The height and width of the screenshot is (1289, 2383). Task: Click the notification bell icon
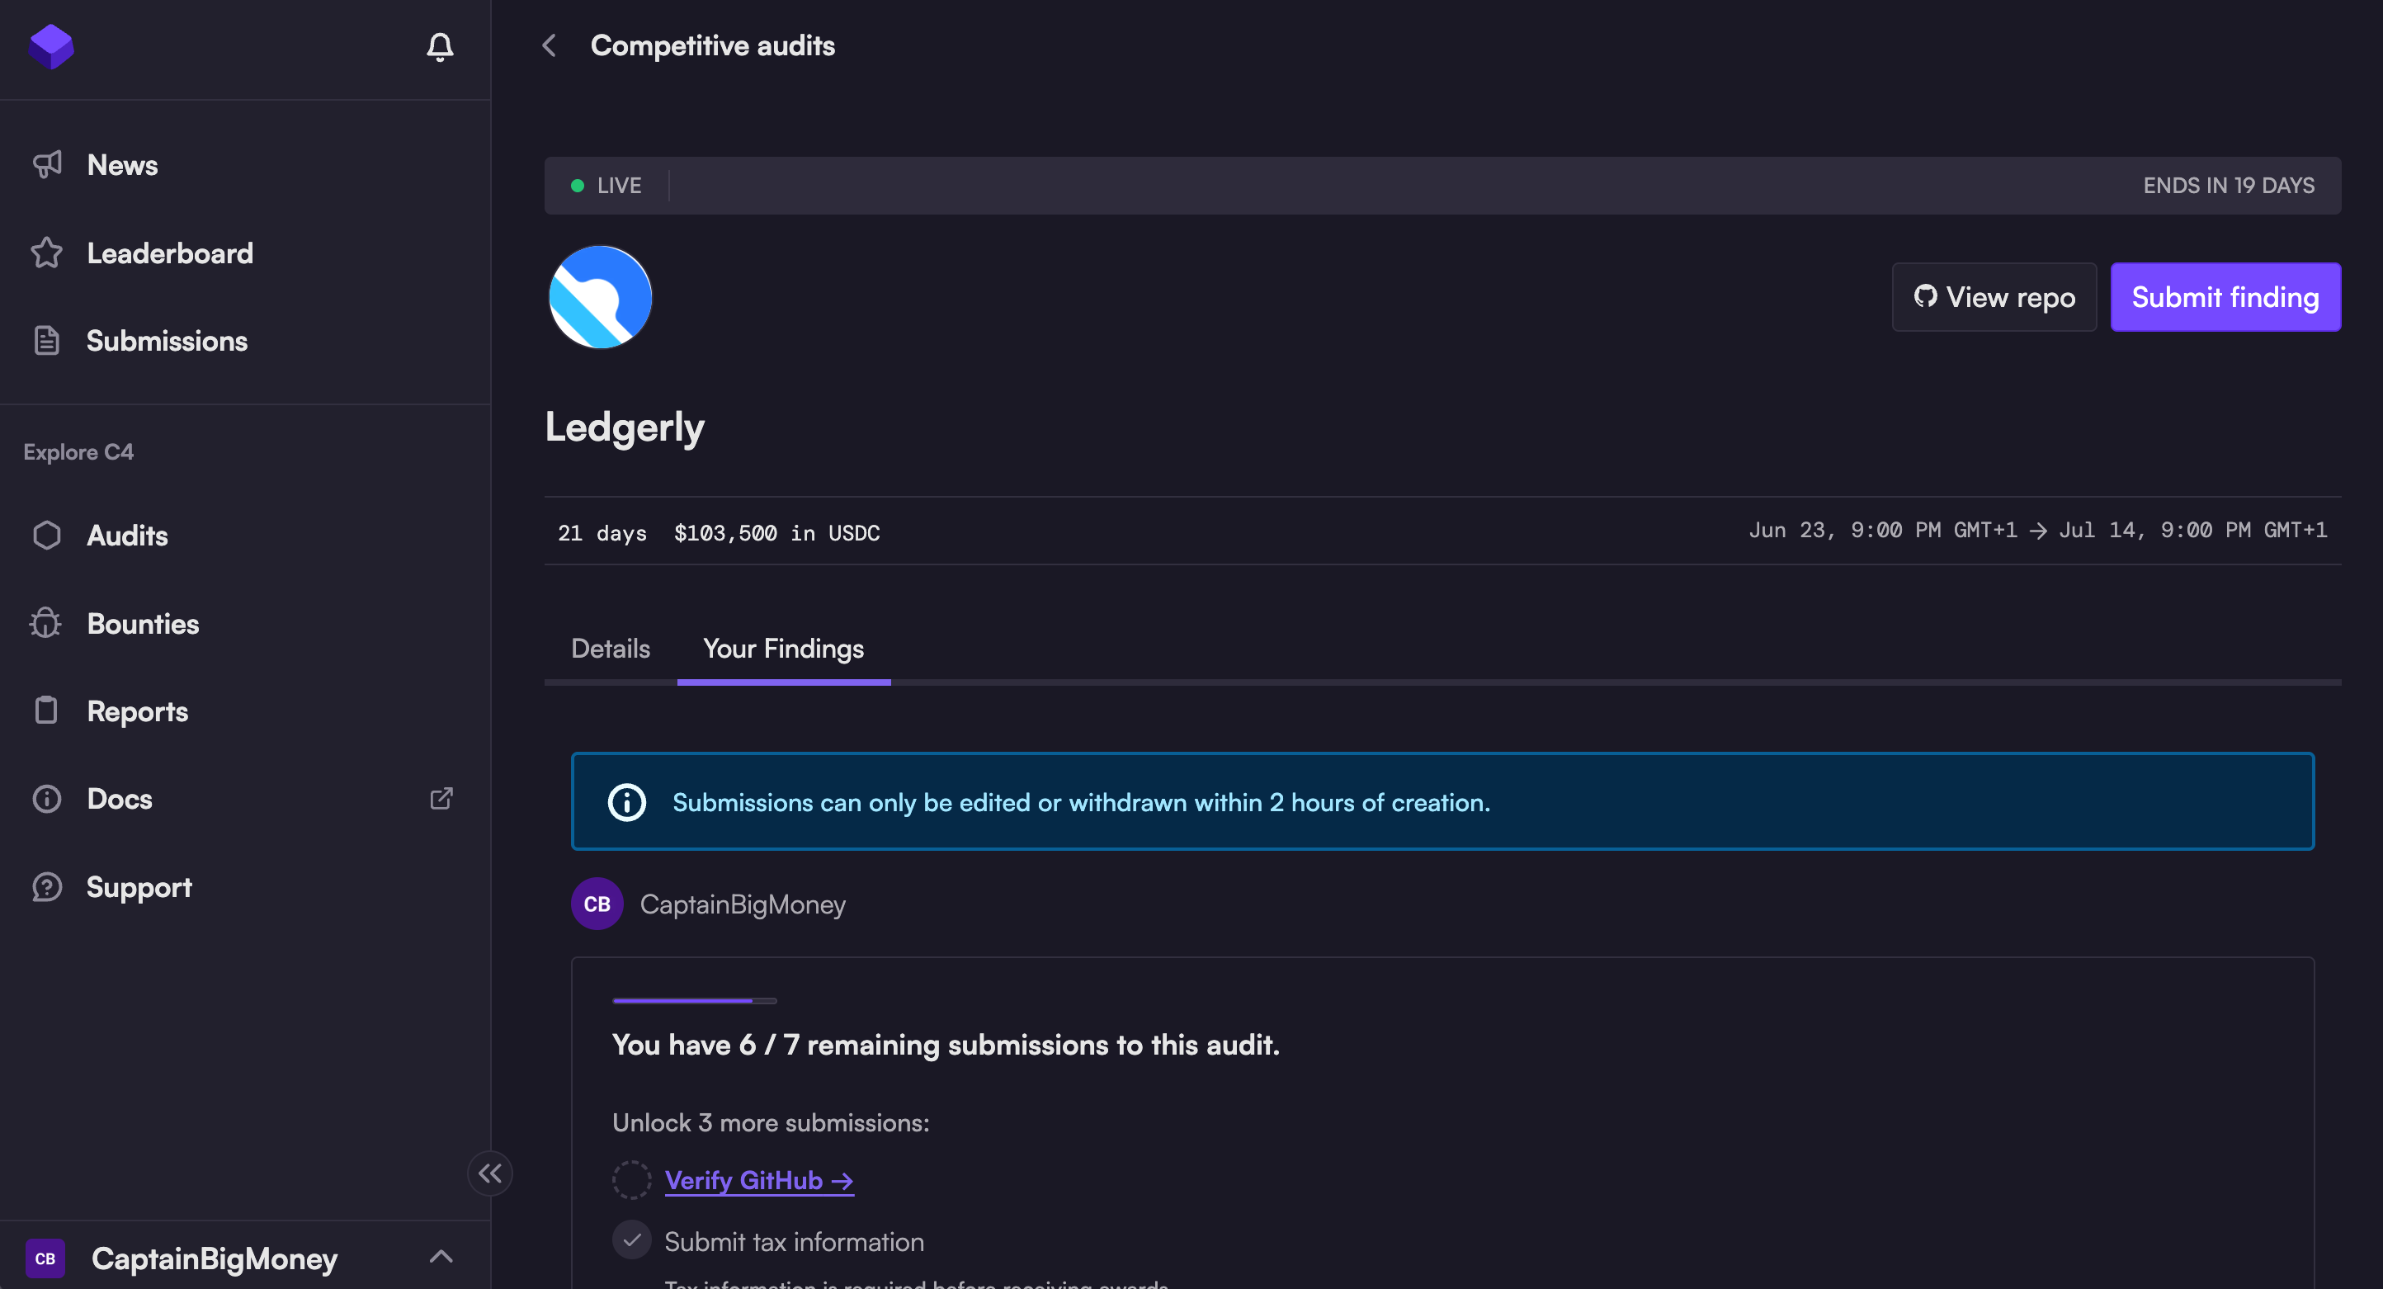coord(440,46)
